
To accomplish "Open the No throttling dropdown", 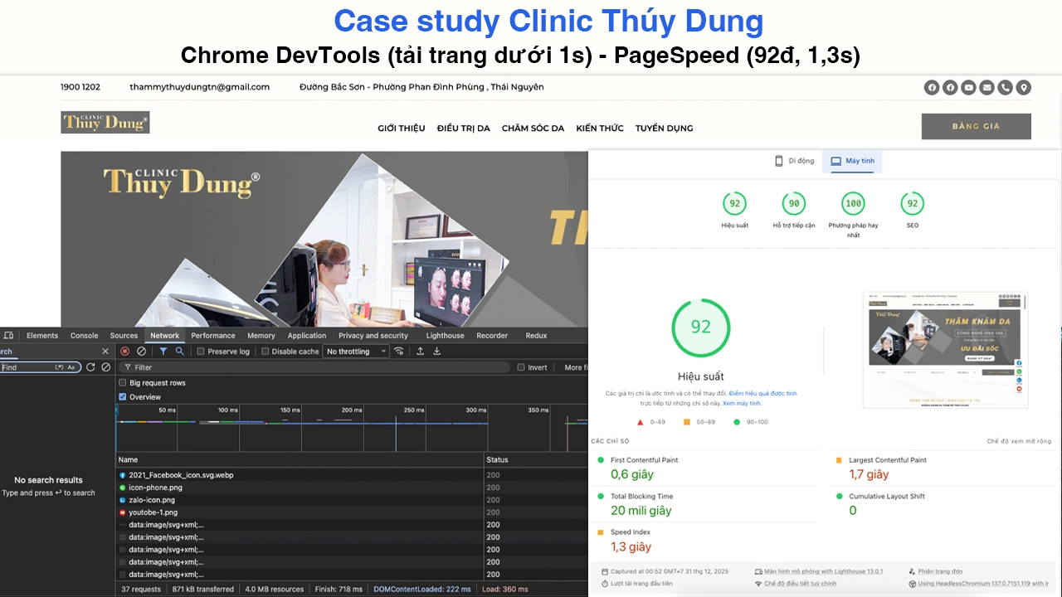I will click(355, 351).
